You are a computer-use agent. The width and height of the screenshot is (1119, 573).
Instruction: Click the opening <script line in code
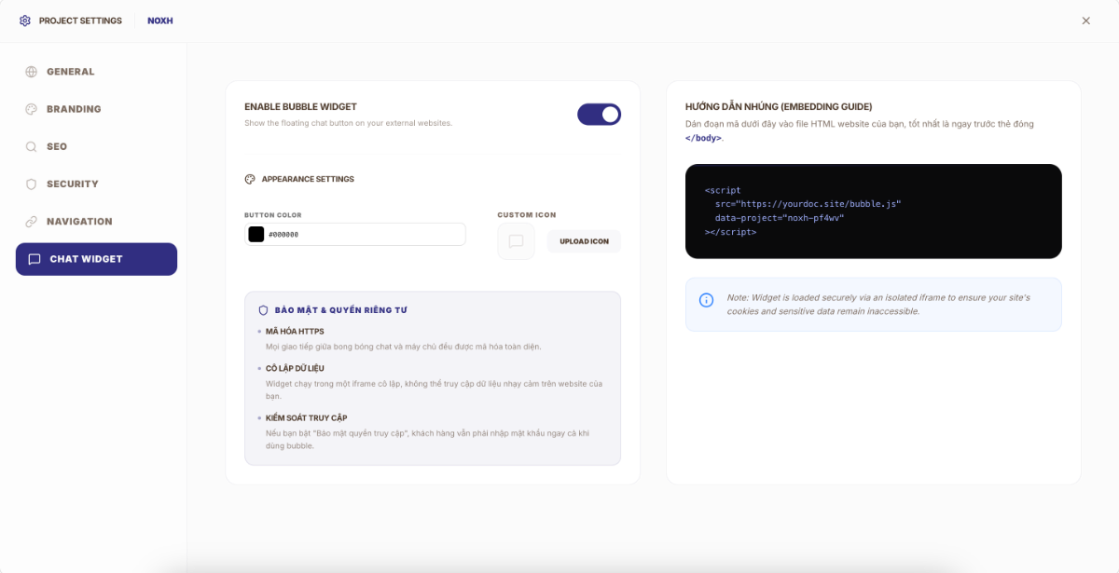(723, 190)
